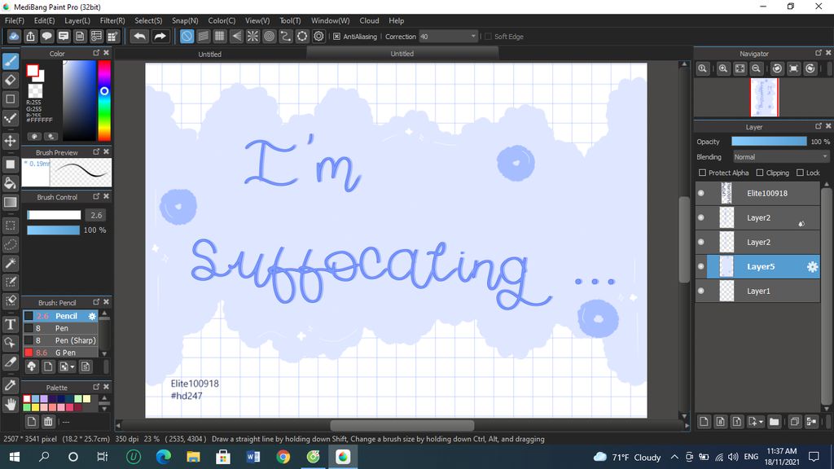The height and width of the screenshot is (469, 834).
Task: Switch to the first Untitled tab
Action: point(209,55)
